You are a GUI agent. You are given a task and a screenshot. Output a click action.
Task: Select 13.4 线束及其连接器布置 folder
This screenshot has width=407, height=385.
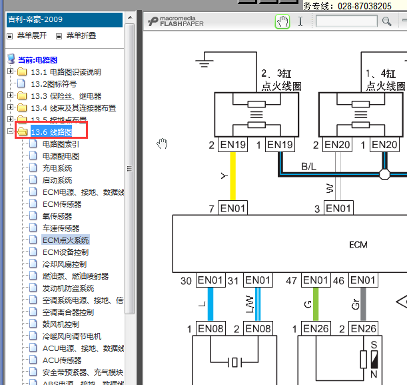[x=73, y=108]
